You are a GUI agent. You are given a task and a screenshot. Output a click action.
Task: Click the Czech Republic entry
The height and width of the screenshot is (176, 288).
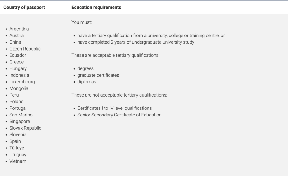[x=25, y=49]
